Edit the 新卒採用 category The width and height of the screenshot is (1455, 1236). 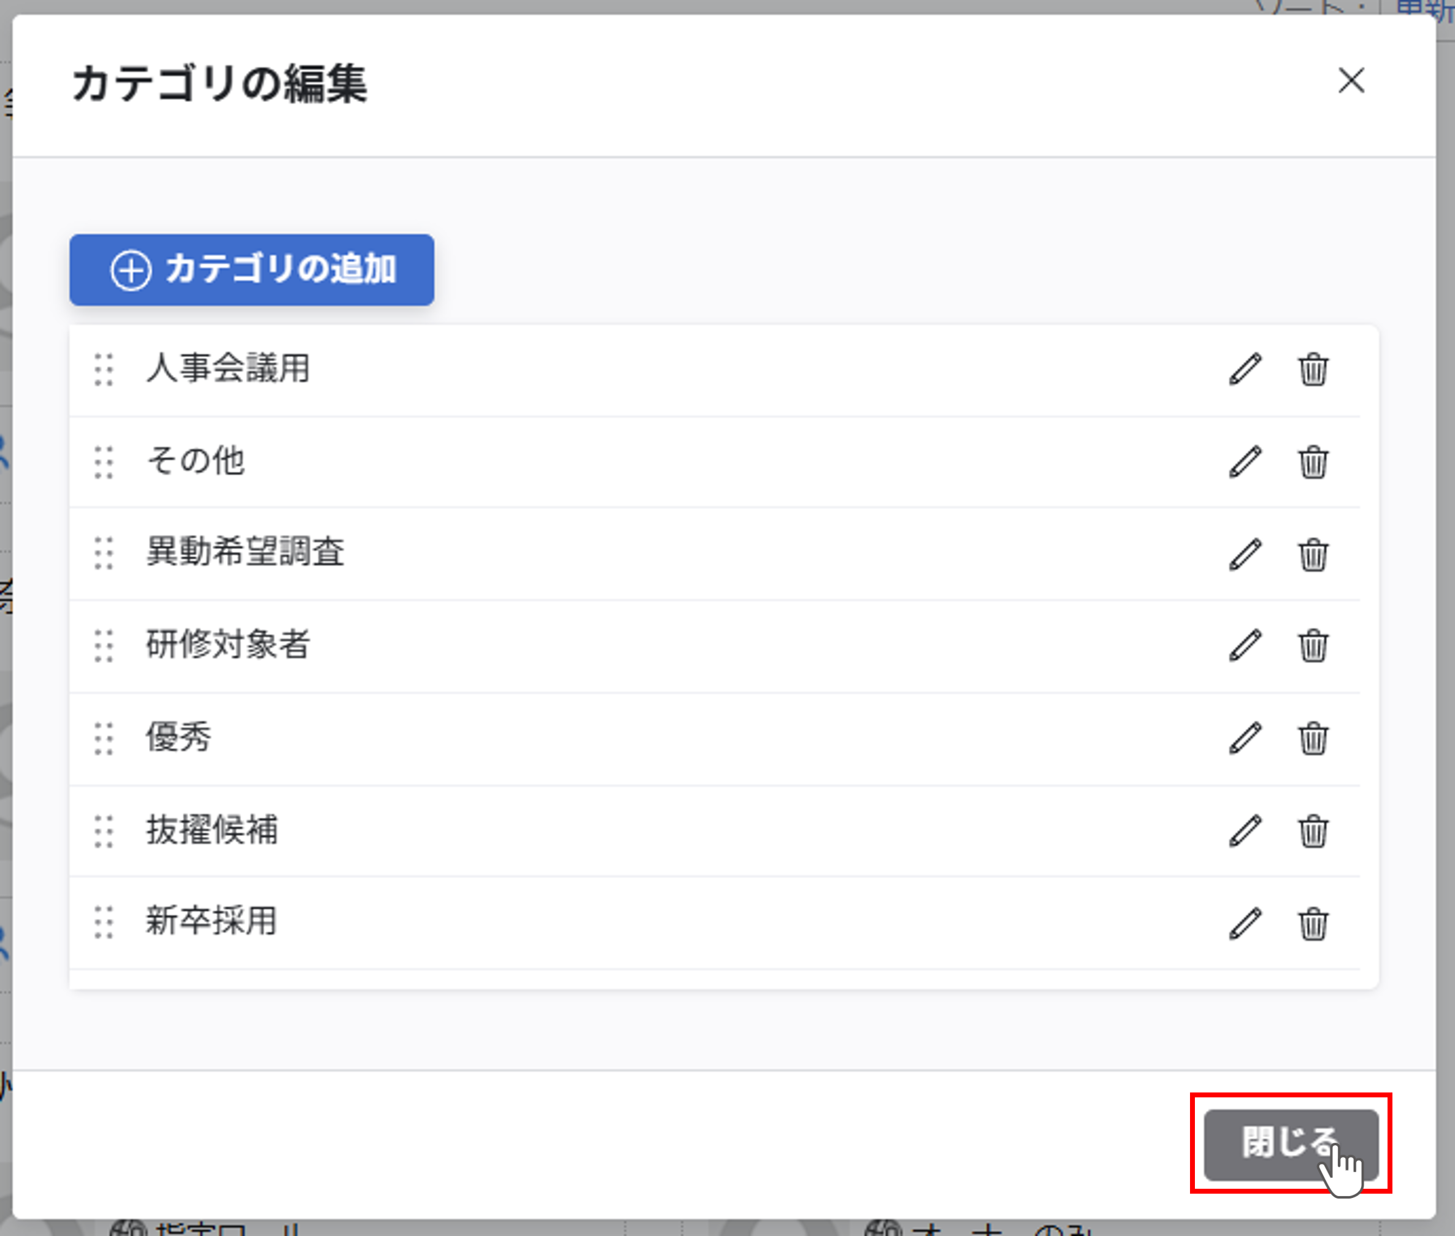pos(1245,923)
